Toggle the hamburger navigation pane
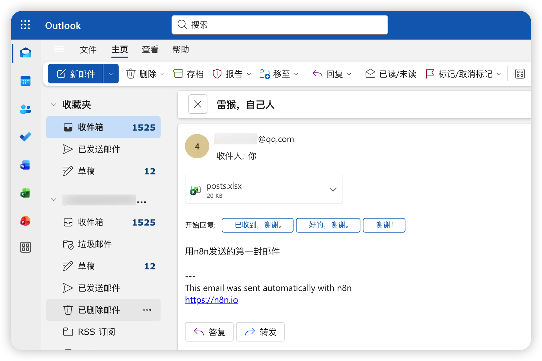Screen dimensions: 542x361 click(x=59, y=49)
